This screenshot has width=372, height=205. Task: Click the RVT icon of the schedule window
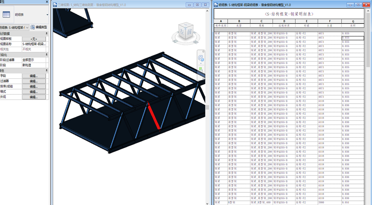(215, 5)
